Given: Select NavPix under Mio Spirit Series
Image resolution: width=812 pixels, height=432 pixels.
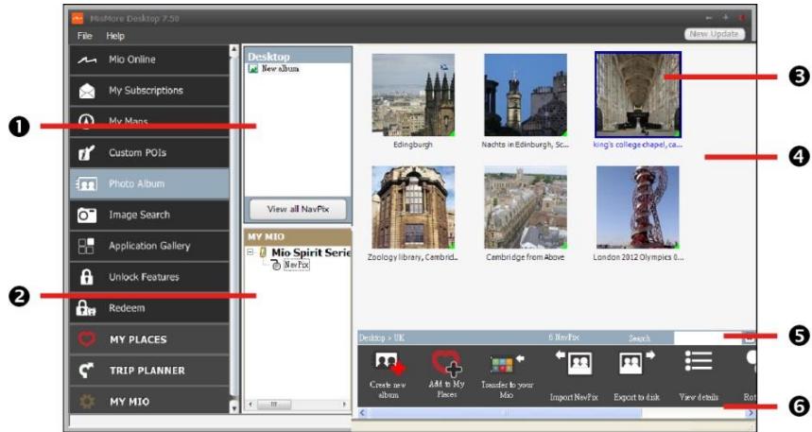Looking at the screenshot, I should click(x=296, y=265).
